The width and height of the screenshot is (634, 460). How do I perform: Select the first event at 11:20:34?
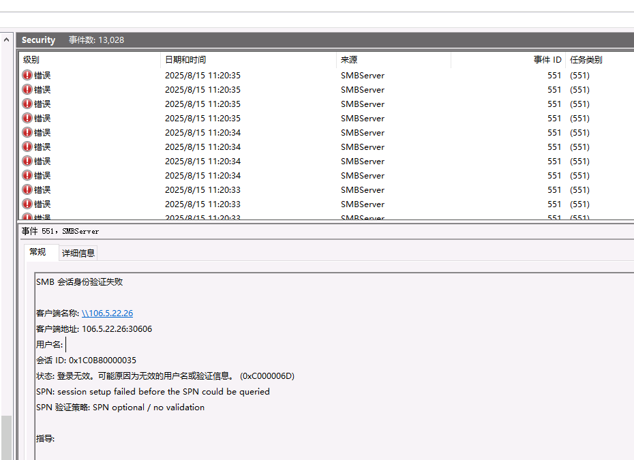coord(202,133)
